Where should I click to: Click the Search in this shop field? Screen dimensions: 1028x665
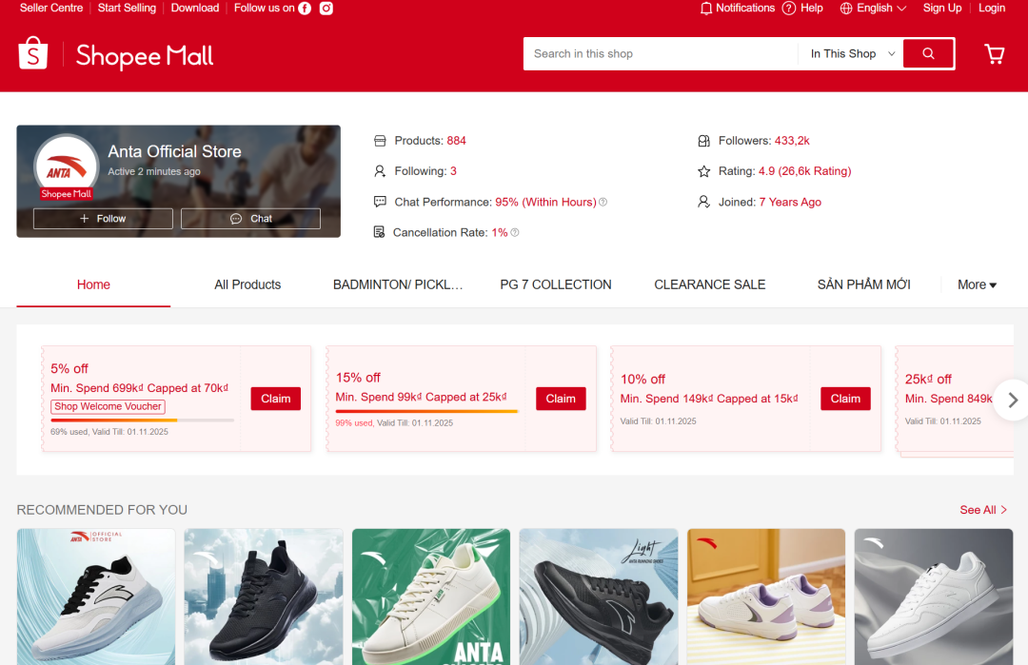tap(661, 53)
